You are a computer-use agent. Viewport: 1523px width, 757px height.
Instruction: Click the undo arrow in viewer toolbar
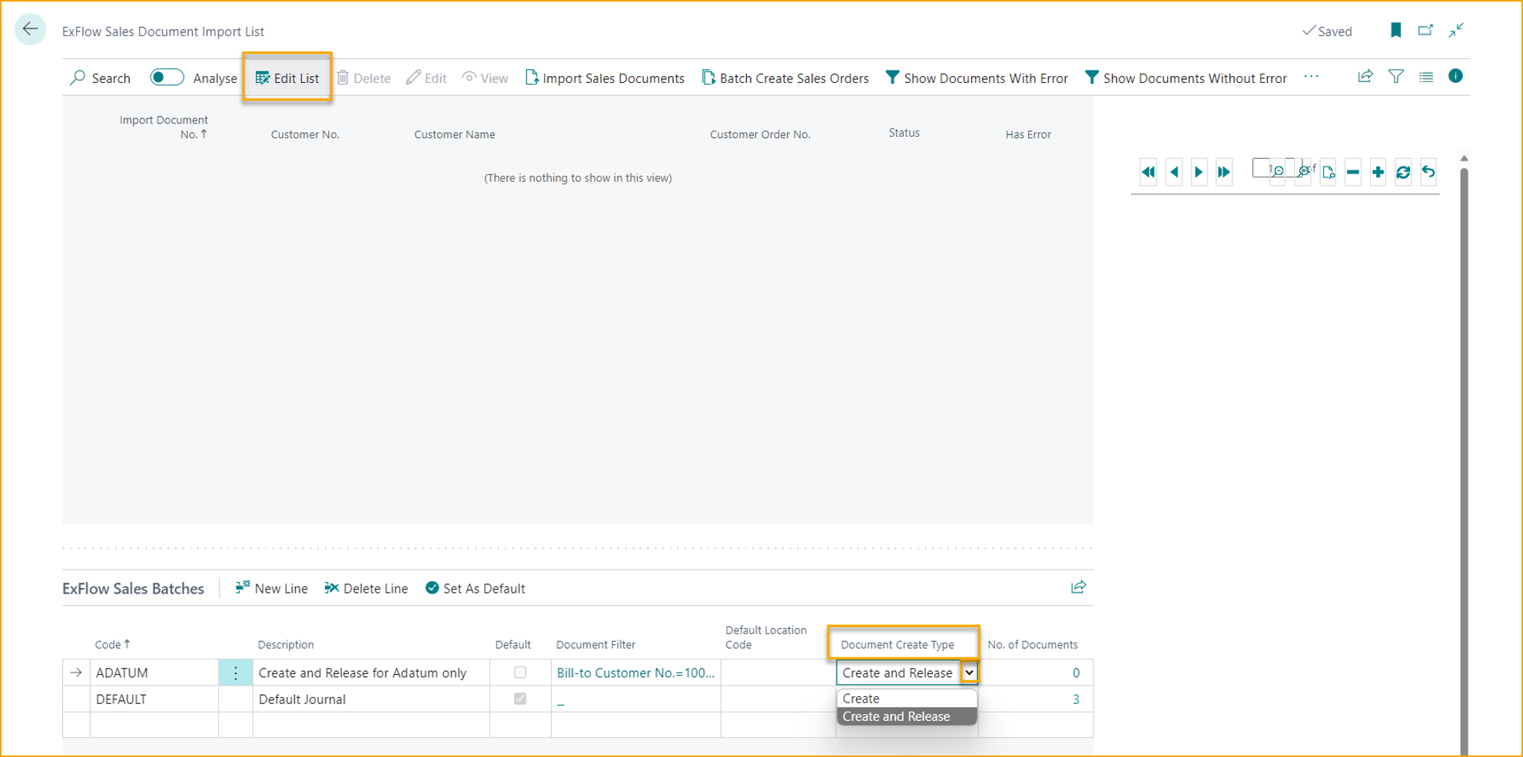(x=1428, y=172)
